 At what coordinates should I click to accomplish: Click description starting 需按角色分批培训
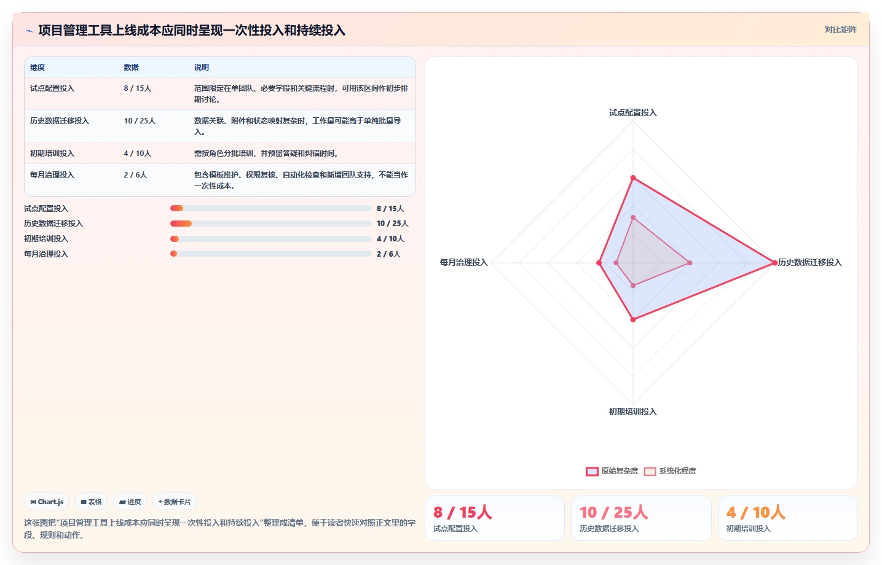click(x=266, y=154)
